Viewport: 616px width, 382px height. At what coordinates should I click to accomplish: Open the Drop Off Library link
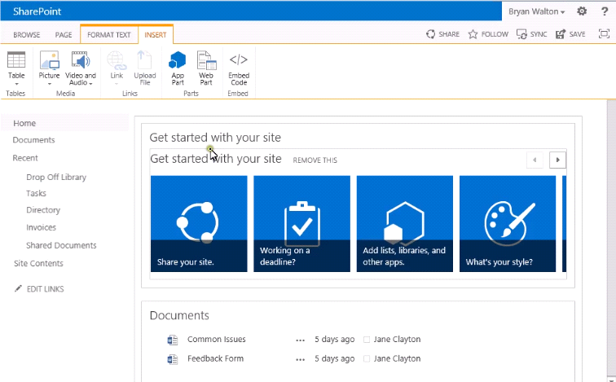(x=56, y=177)
